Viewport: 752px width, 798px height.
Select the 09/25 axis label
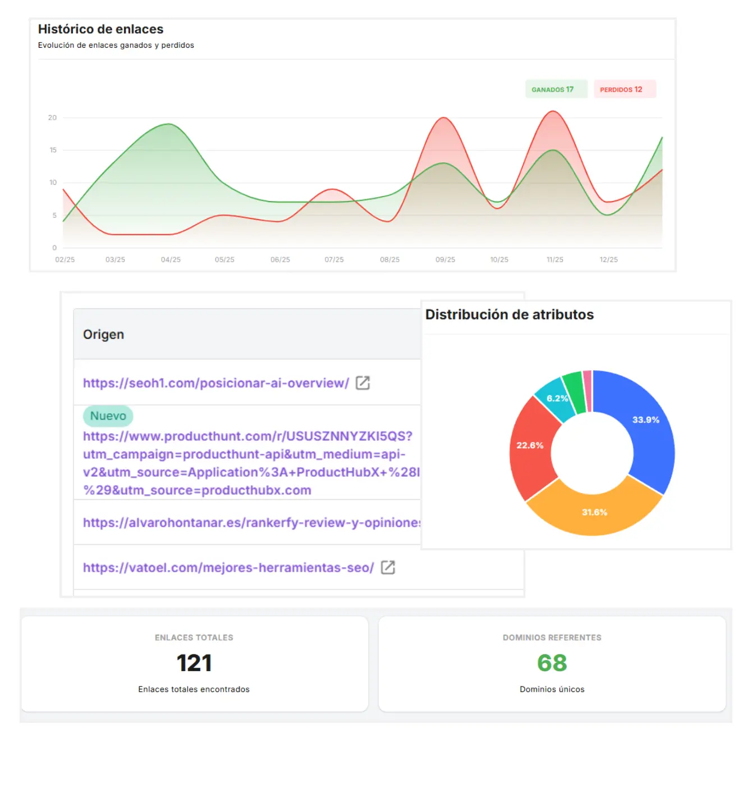[x=444, y=259]
